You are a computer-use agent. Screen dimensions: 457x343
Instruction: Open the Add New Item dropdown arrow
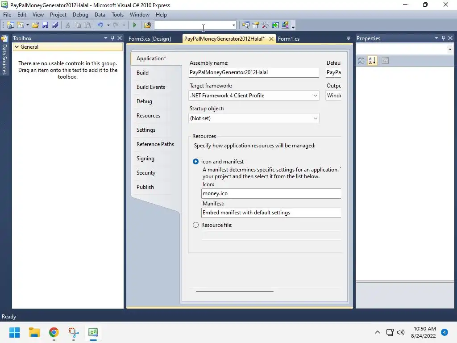point(28,25)
